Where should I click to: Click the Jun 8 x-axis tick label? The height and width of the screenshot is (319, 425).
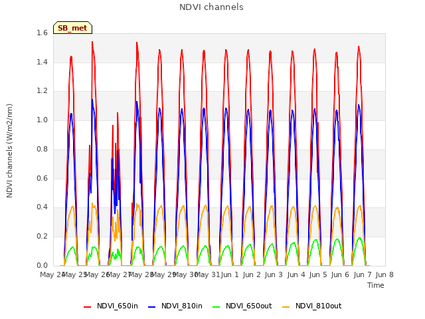click(x=384, y=274)
